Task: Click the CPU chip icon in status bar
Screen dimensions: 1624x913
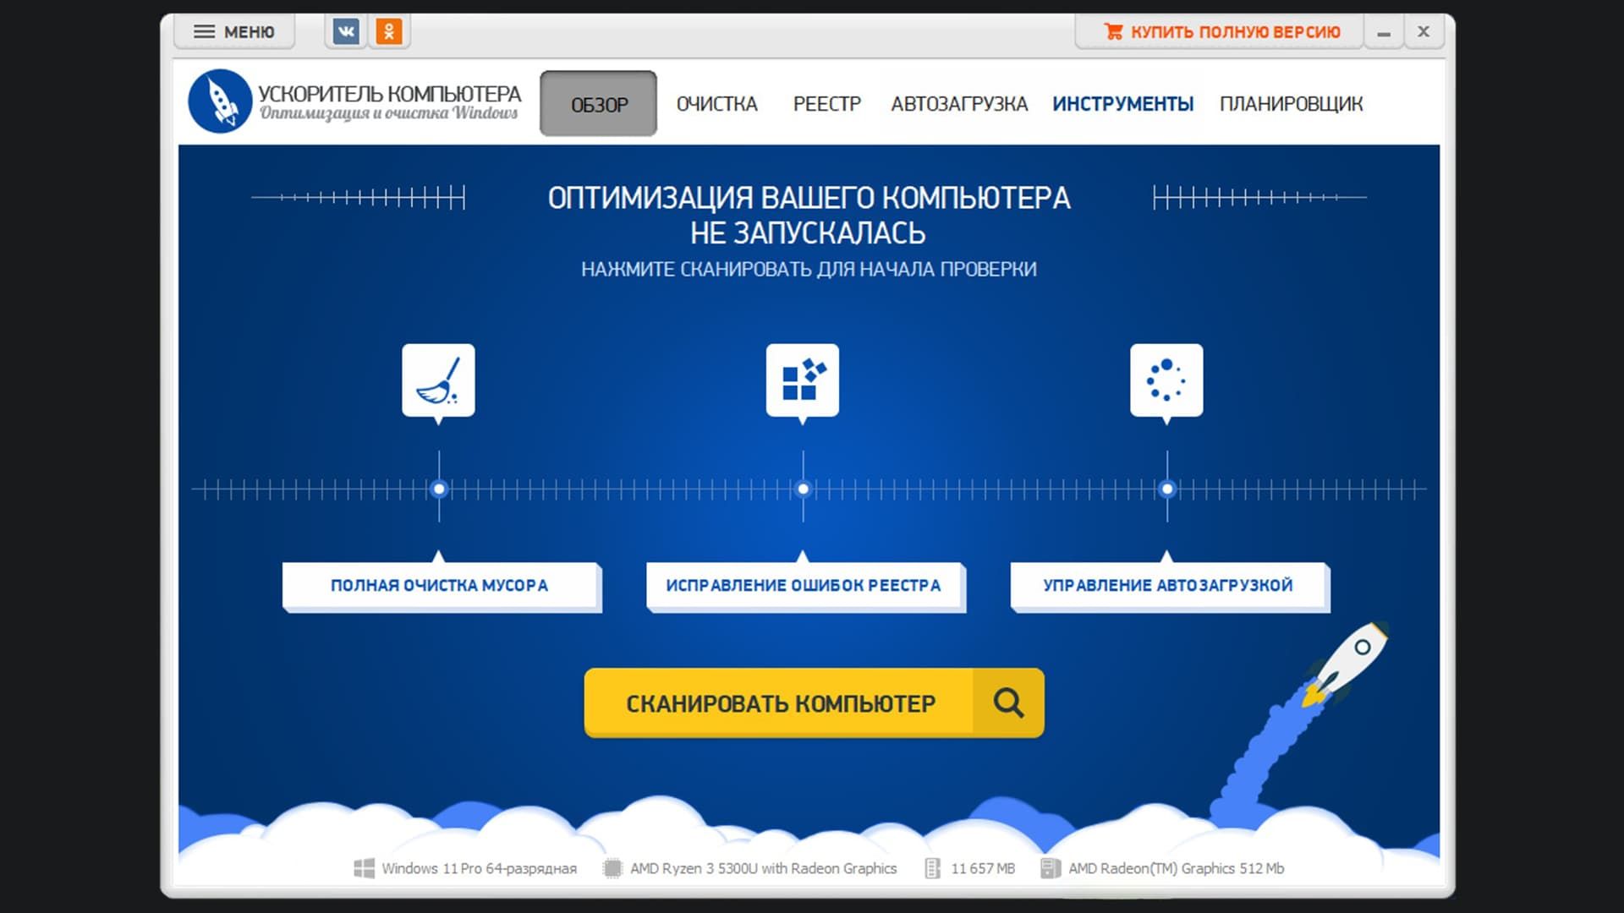Action: click(612, 868)
